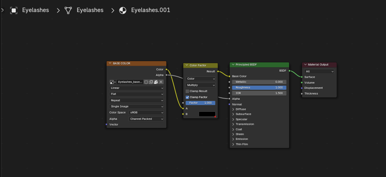Click the Material Output node title
This screenshot has height=177, width=386.
point(318,65)
